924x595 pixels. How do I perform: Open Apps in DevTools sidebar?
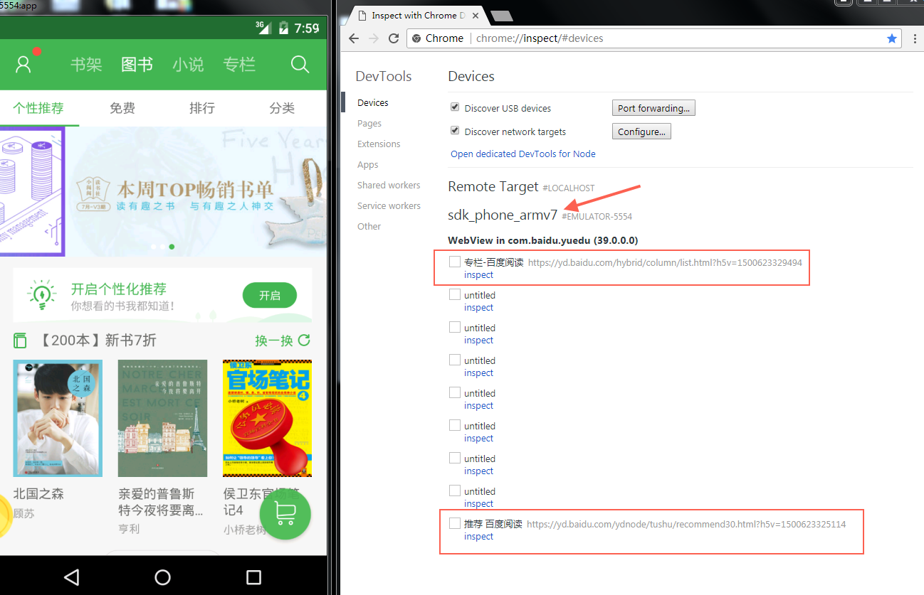368,164
